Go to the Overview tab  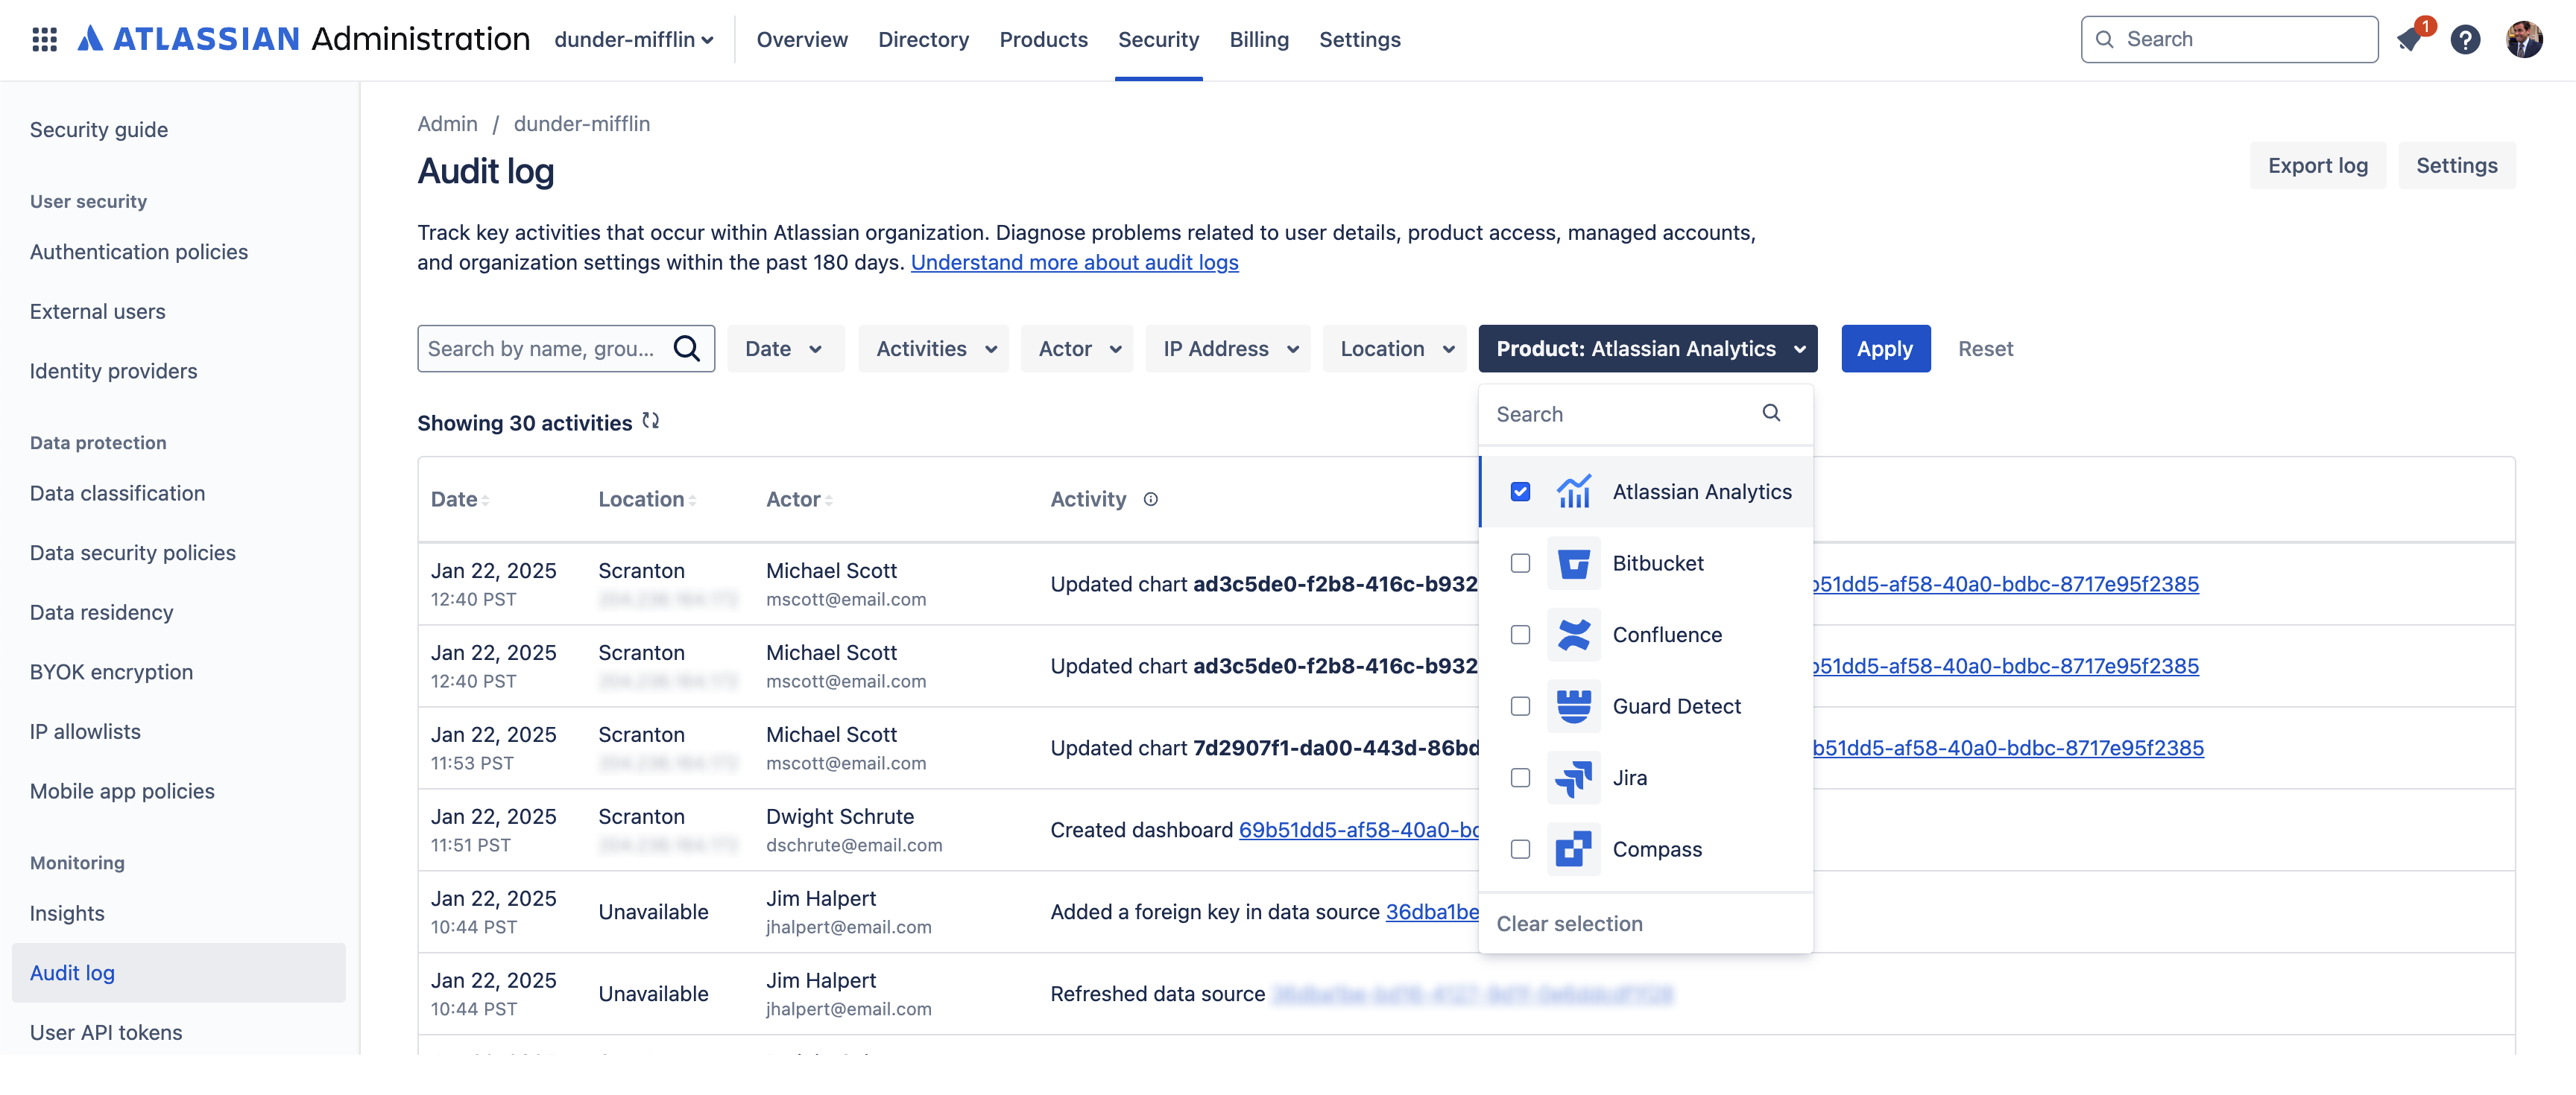[801, 40]
